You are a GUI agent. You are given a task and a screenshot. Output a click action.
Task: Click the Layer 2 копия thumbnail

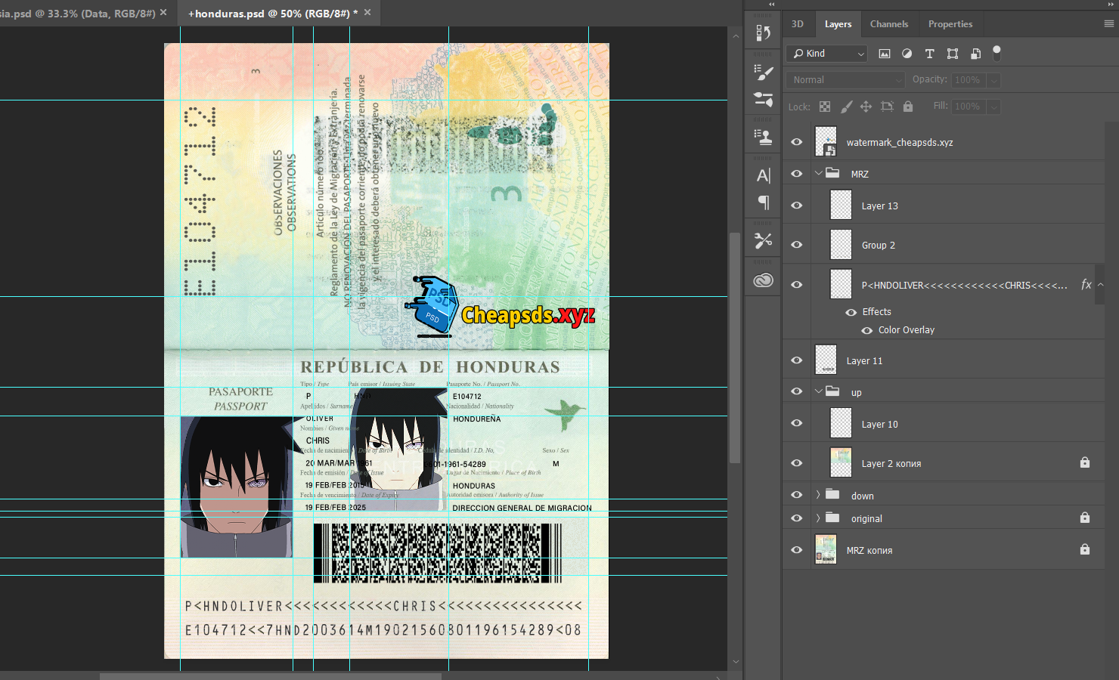click(x=841, y=463)
